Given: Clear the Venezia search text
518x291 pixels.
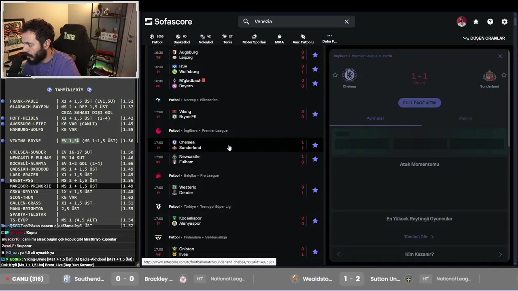Looking at the screenshot, I should pyautogui.click(x=347, y=21).
